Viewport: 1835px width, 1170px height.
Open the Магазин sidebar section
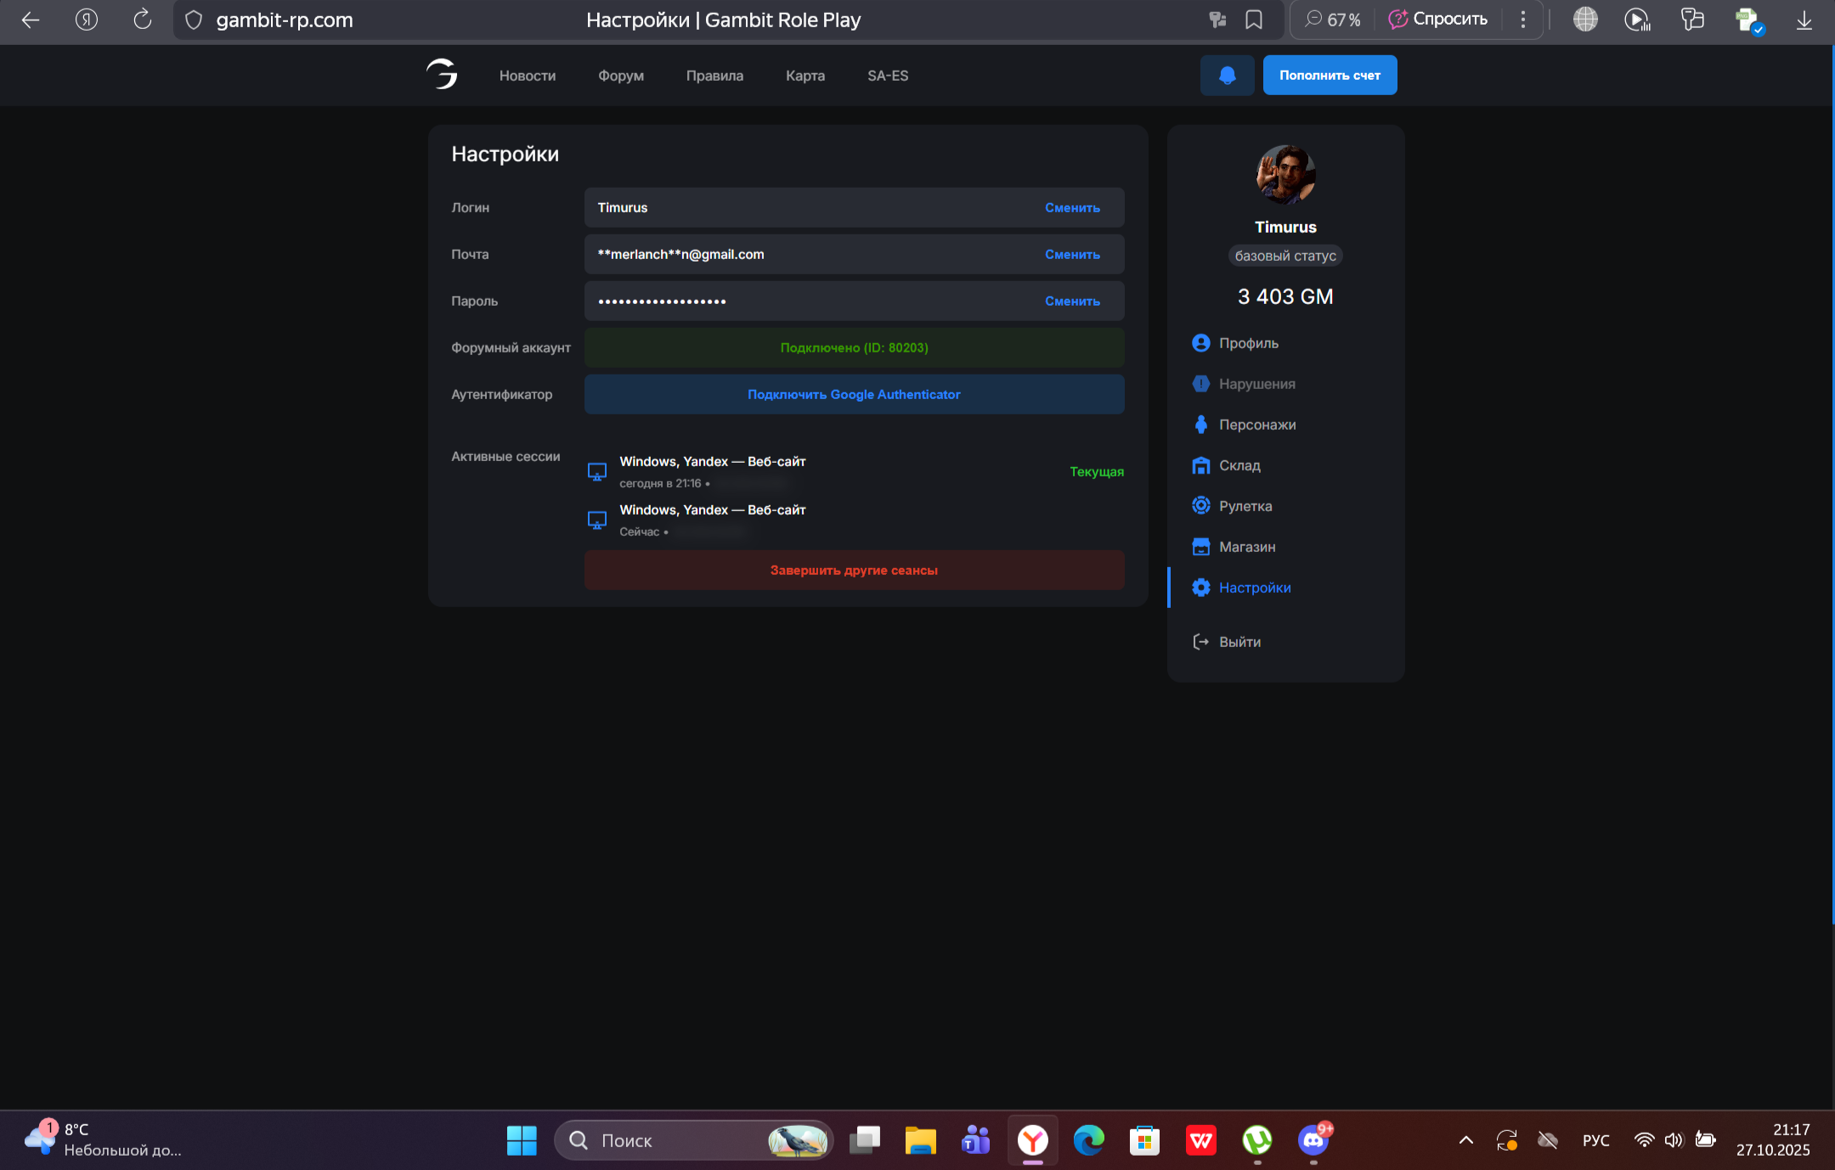(x=1246, y=547)
